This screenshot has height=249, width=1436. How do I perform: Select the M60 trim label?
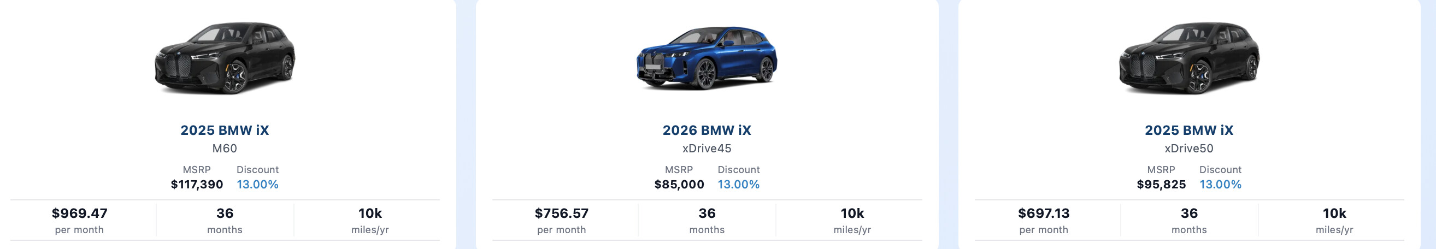pos(225,149)
